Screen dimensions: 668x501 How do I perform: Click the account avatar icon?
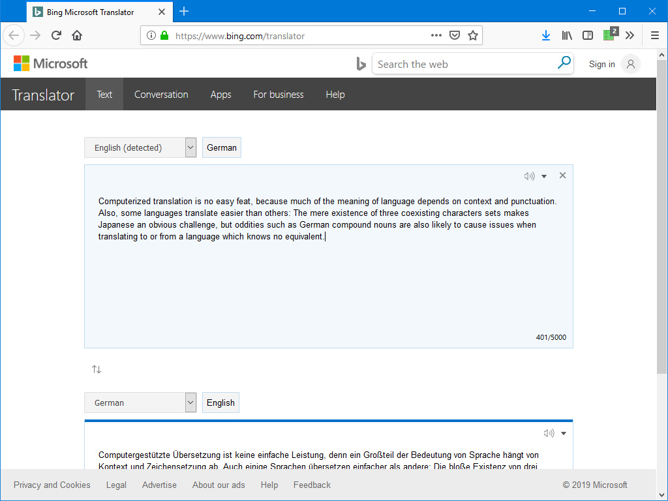[631, 64]
